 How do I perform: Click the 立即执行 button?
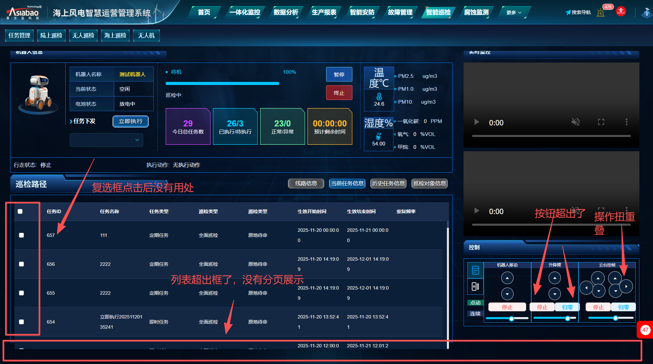(x=130, y=121)
